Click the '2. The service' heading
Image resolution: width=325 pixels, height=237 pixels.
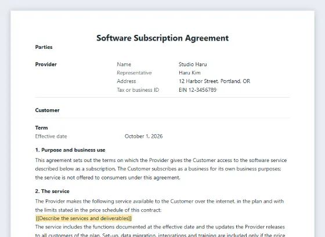(52, 191)
